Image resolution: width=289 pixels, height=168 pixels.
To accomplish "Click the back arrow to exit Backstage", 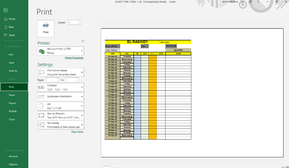I will 5,10.
